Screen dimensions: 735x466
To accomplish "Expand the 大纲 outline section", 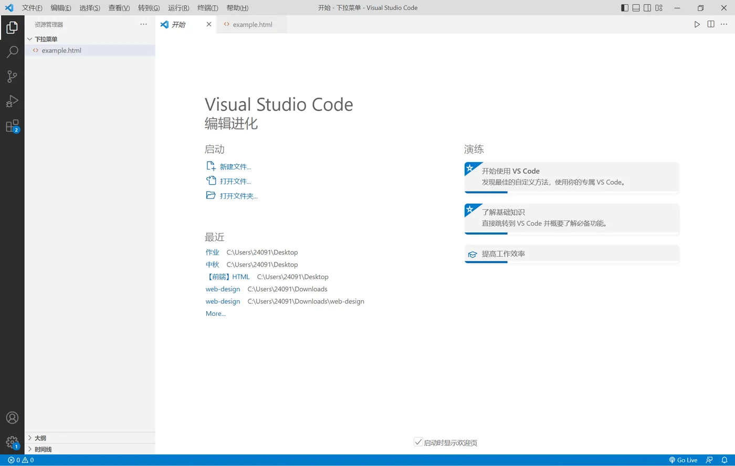I will (90, 438).
